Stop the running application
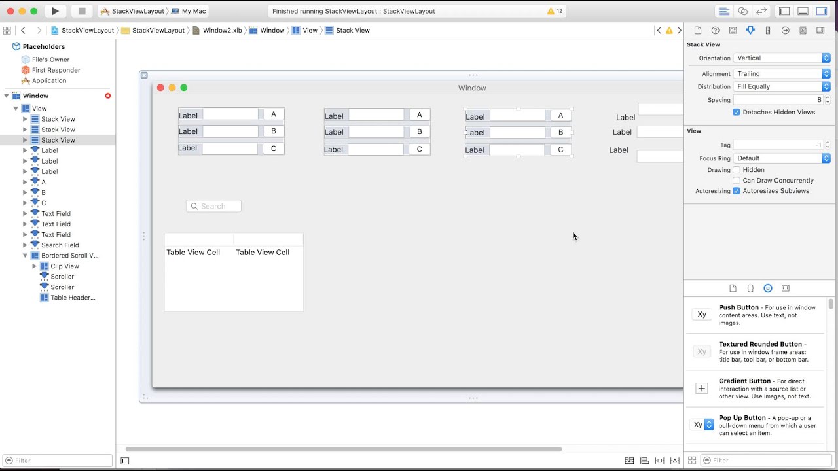The height and width of the screenshot is (471, 838). click(82, 11)
